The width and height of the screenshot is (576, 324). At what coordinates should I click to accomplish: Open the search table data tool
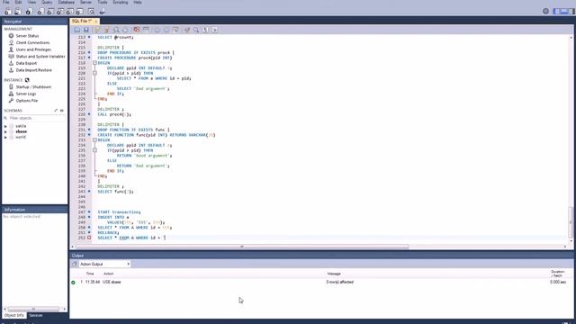point(91,12)
